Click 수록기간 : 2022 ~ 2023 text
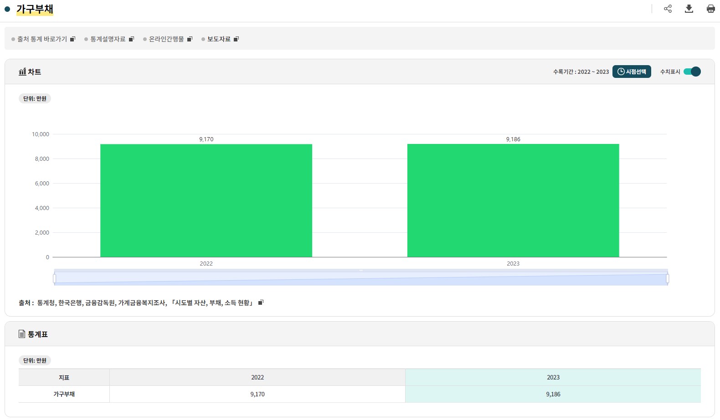Image resolution: width=720 pixels, height=420 pixels. click(581, 72)
